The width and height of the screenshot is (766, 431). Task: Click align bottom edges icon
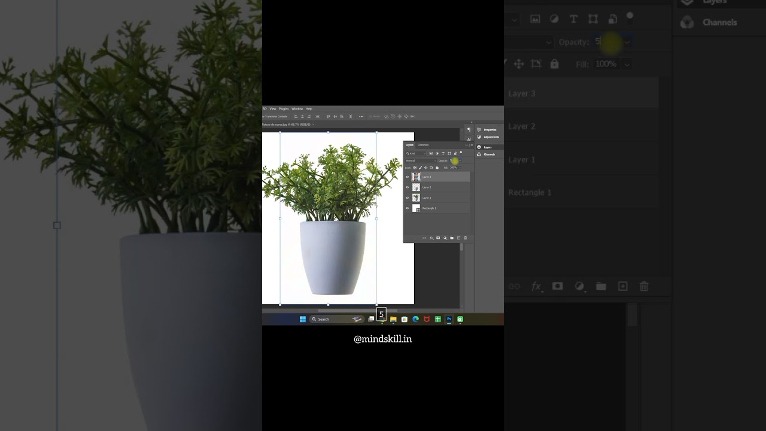tap(342, 116)
